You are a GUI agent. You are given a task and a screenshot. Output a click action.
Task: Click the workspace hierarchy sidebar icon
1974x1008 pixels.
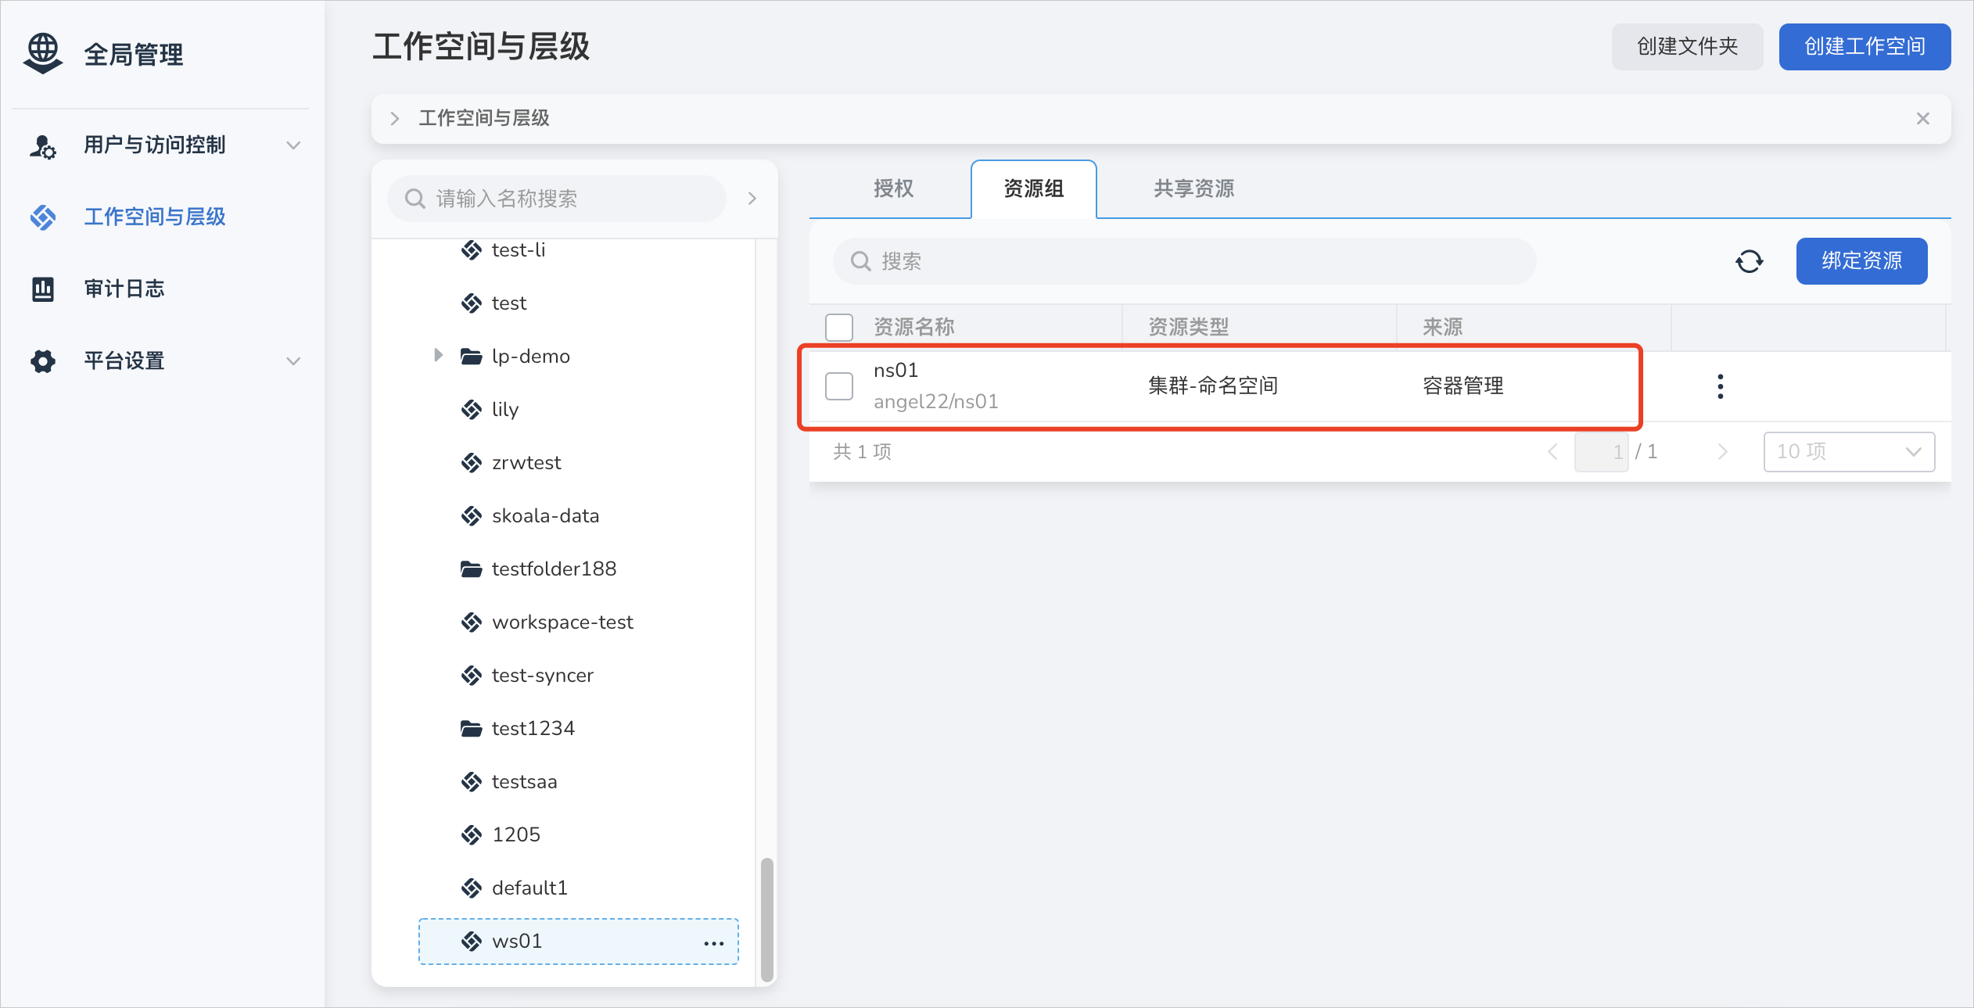[43, 217]
